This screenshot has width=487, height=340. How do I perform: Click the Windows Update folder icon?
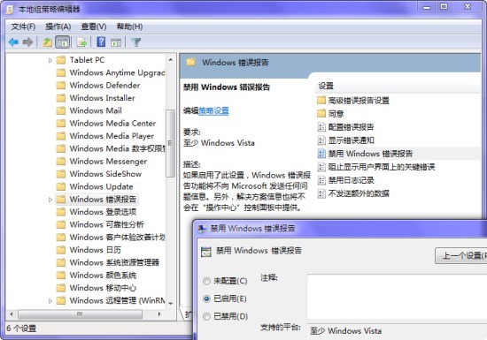coord(61,186)
